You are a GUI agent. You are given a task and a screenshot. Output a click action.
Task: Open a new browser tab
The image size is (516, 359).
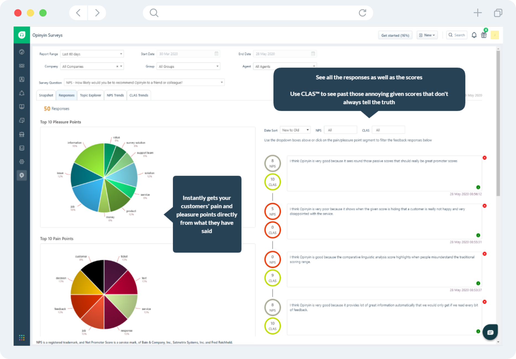pyautogui.click(x=478, y=13)
